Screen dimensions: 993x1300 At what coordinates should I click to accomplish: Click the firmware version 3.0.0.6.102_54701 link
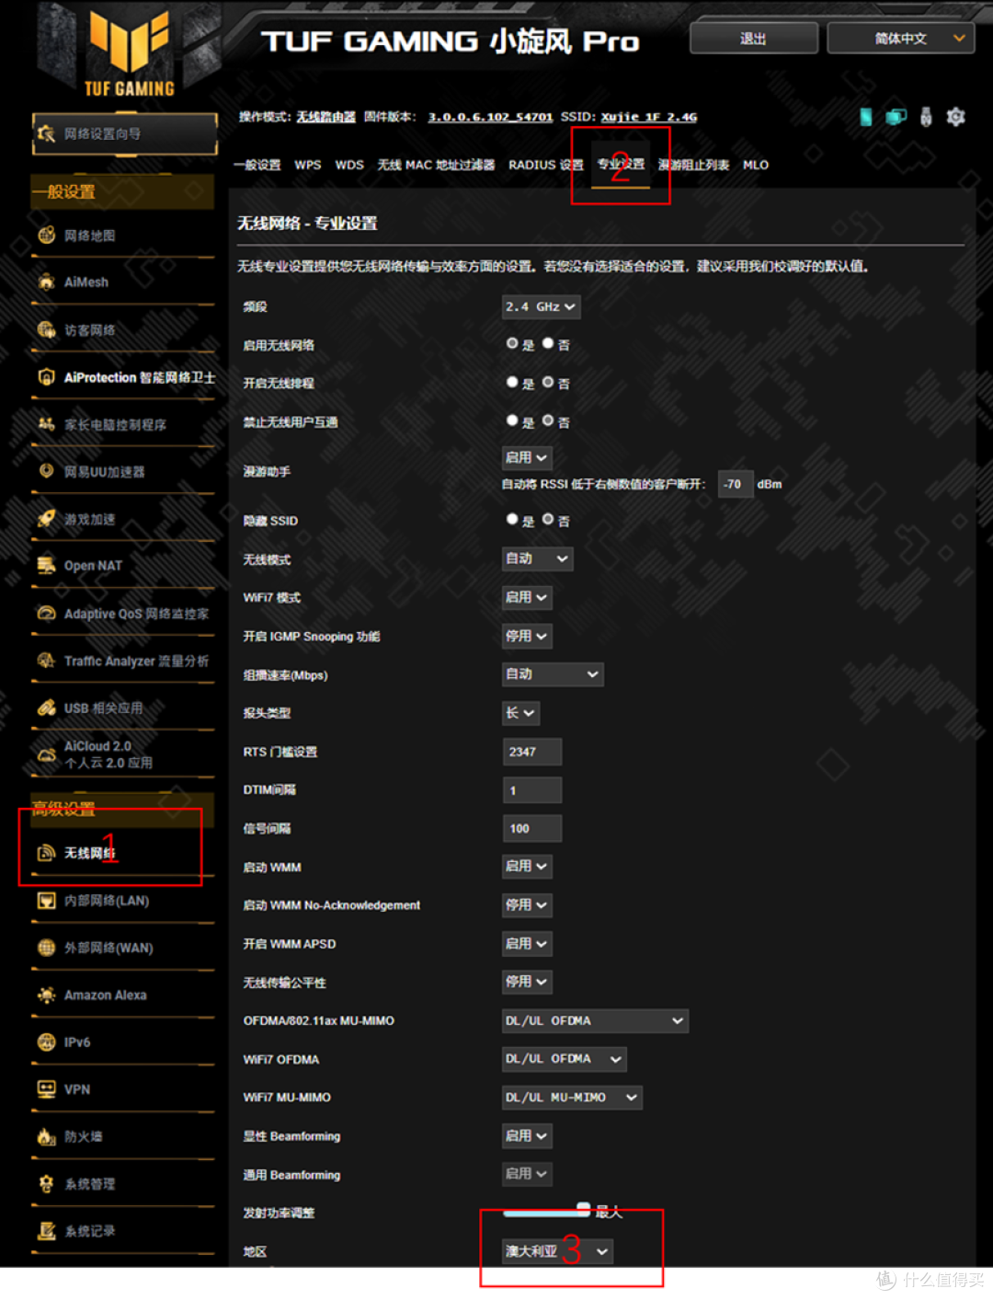[490, 117]
